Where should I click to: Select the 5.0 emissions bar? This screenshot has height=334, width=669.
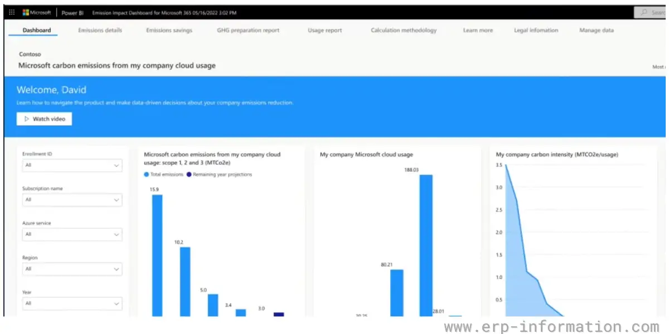pyautogui.click(x=213, y=305)
